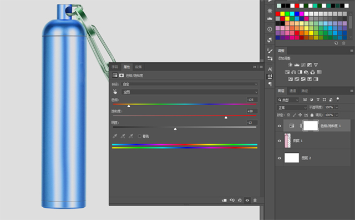Pick the subtract-from-sample eyedropper

(x=131, y=136)
